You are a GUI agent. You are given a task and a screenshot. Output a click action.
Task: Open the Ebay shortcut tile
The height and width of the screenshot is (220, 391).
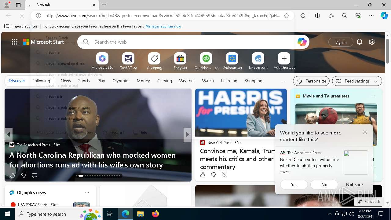[180, 61]
